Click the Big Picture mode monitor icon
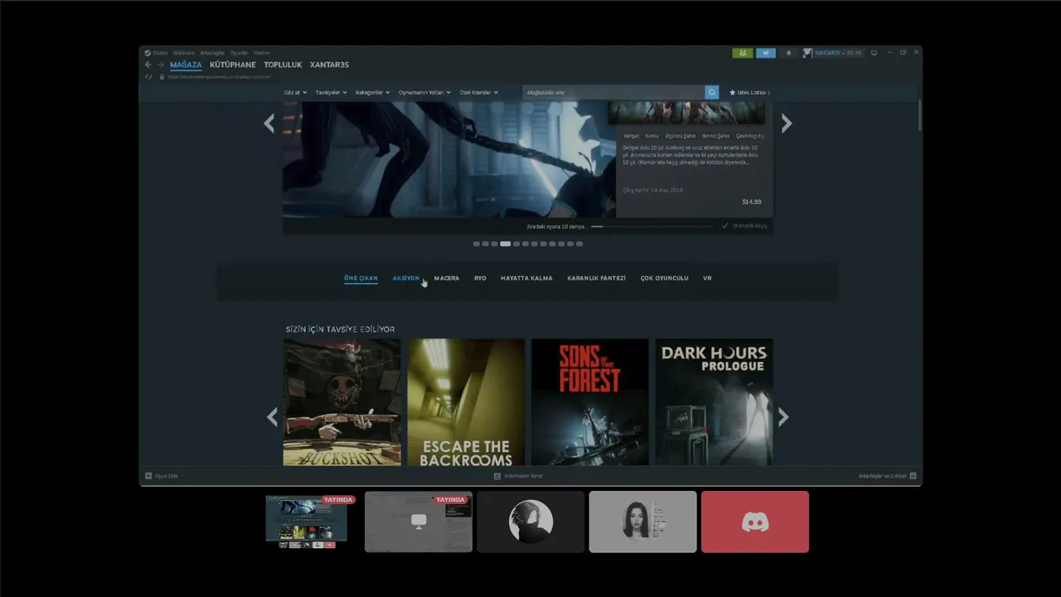Image resolution: width=1061 pixels, height=597 pixels. pos(874,53)
